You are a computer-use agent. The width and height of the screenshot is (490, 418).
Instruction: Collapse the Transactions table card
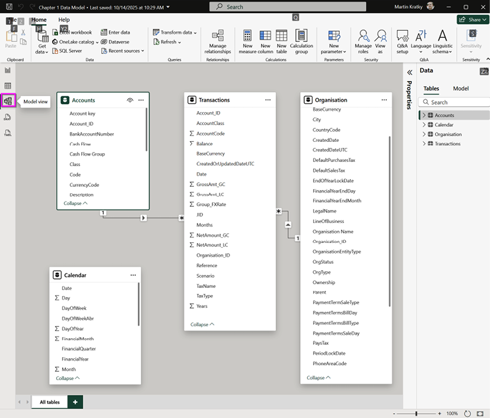(202, 324)
